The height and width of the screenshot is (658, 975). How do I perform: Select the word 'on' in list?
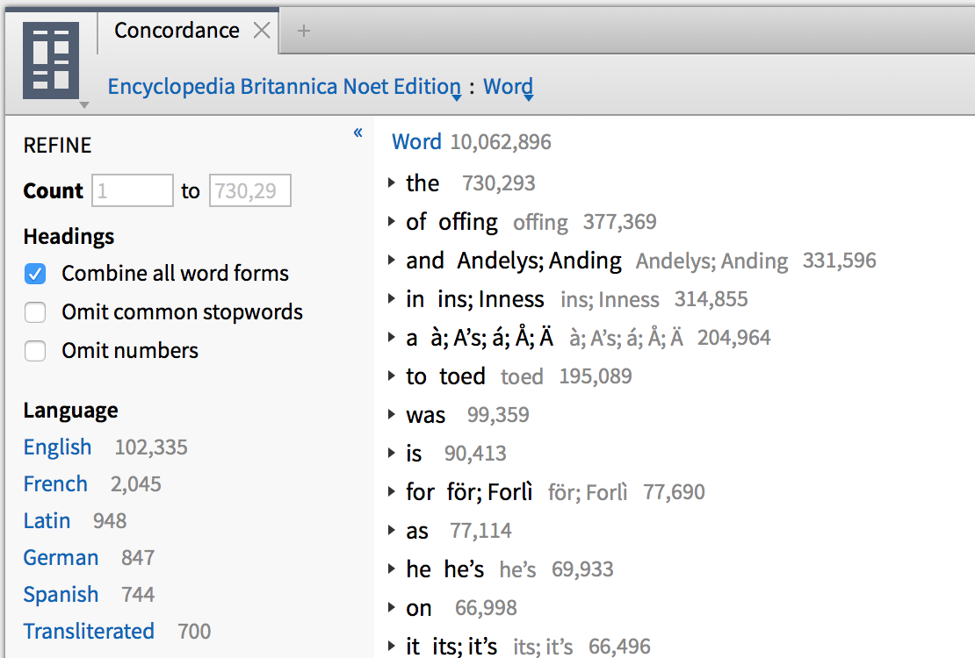418,608
